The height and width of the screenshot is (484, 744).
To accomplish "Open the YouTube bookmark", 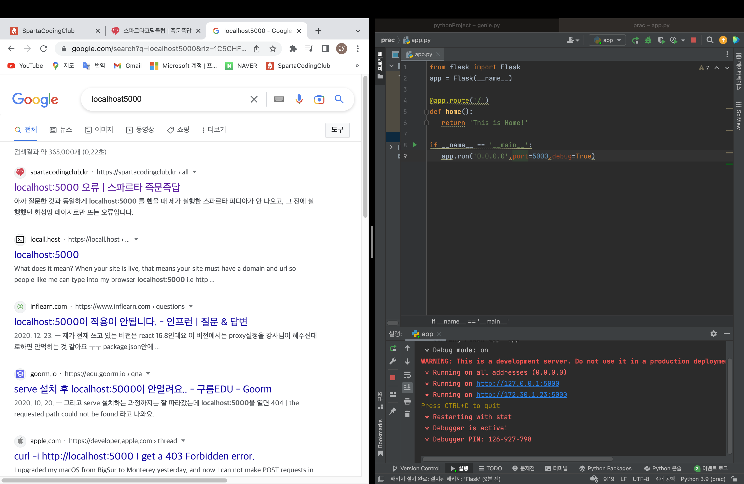I will pos(25,66).
